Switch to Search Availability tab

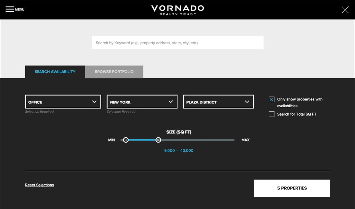(x=55, y=72)
